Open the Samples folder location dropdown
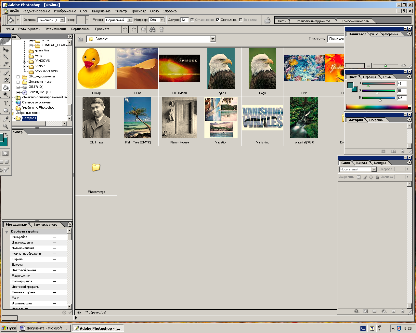 click(x=213, y=39)
